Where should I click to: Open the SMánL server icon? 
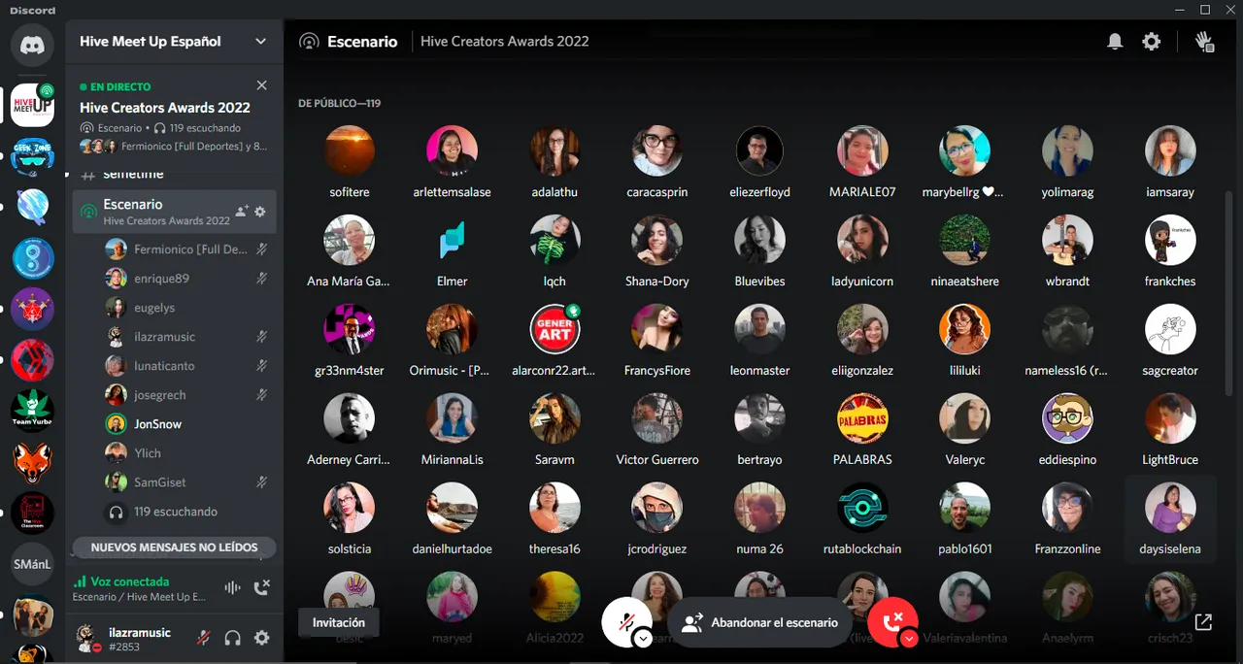pos(32,563)
